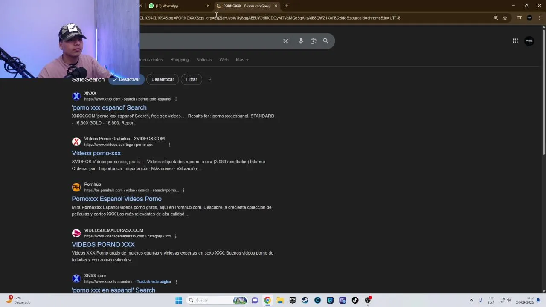Open the chat app on taskbar
The width and height of the screenshot is (546, 307).
[255, 300]
